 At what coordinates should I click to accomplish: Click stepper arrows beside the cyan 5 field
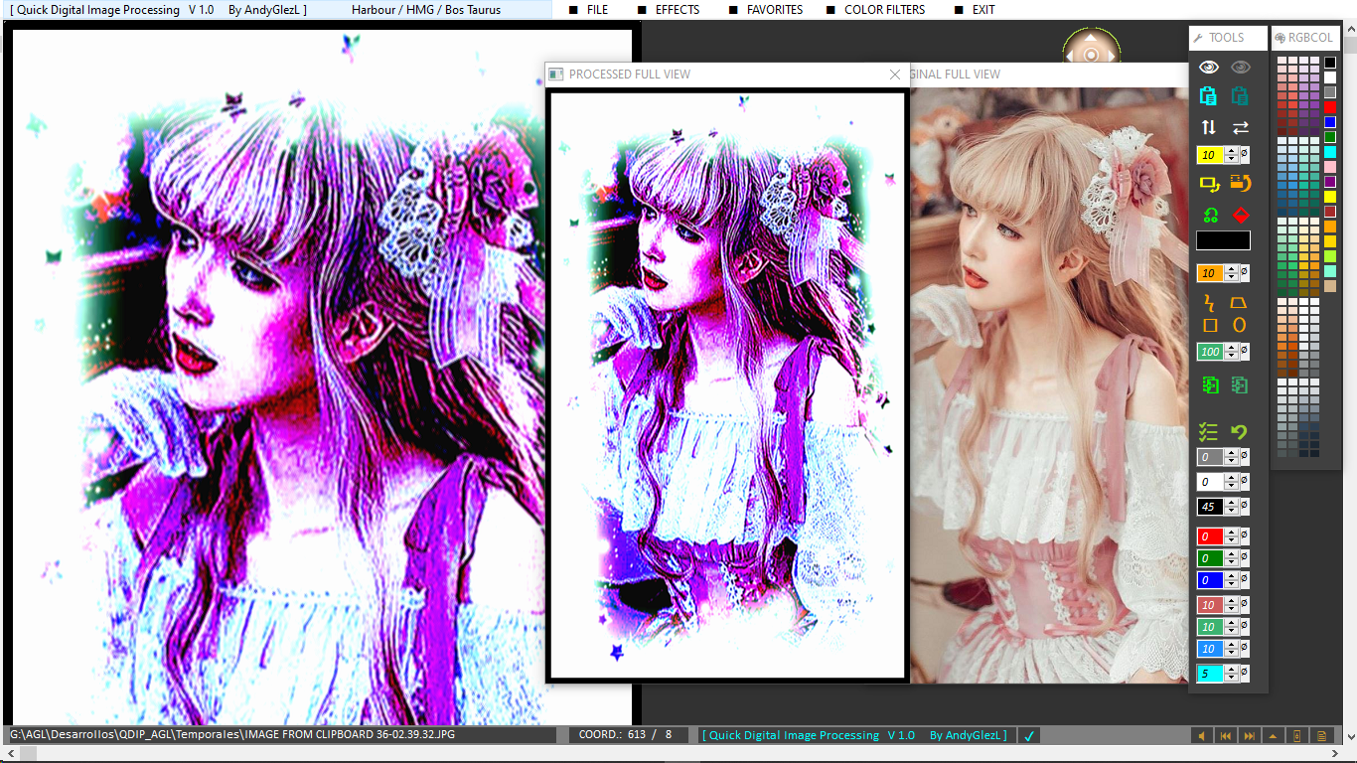[x=1232, y=674]
